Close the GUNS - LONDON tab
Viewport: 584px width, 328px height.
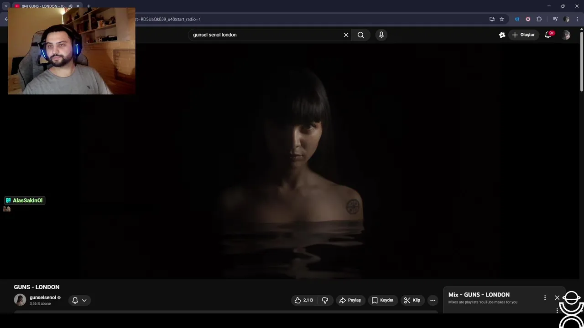[x=78, y=6]
